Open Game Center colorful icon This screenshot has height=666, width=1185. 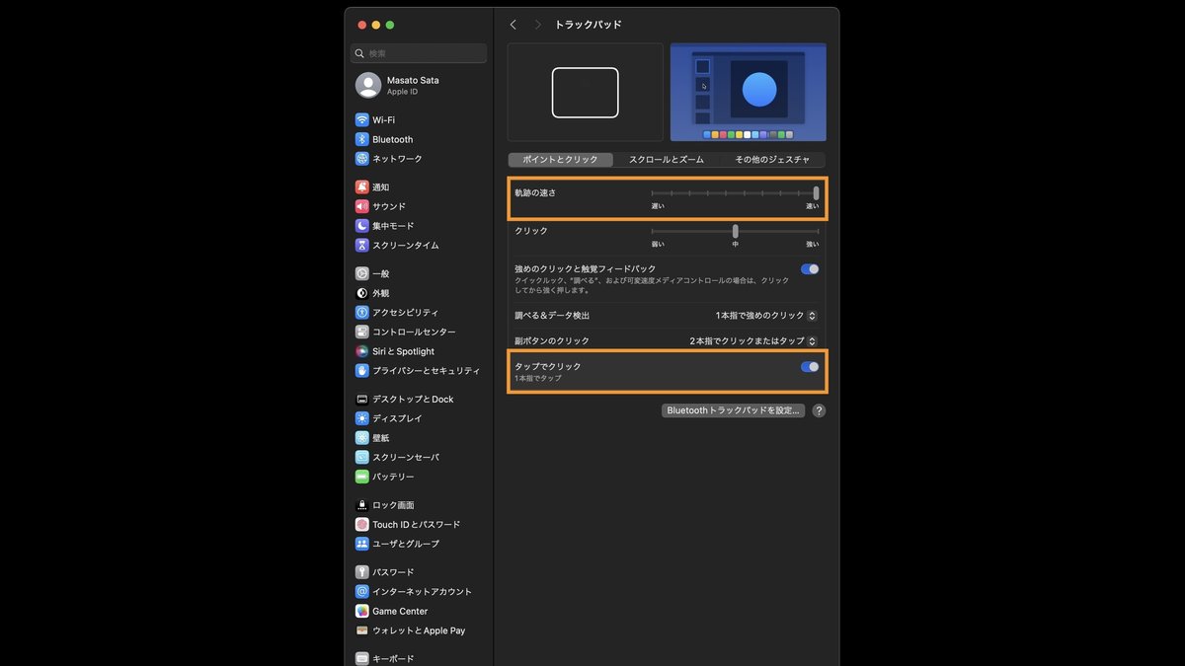(362, 611)
